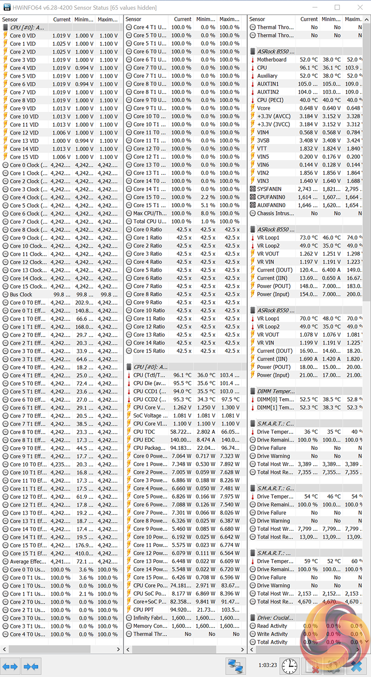
Task: Click the circle icon of Read Activity row
Action: pyautogui.click(x=253, y=626)
